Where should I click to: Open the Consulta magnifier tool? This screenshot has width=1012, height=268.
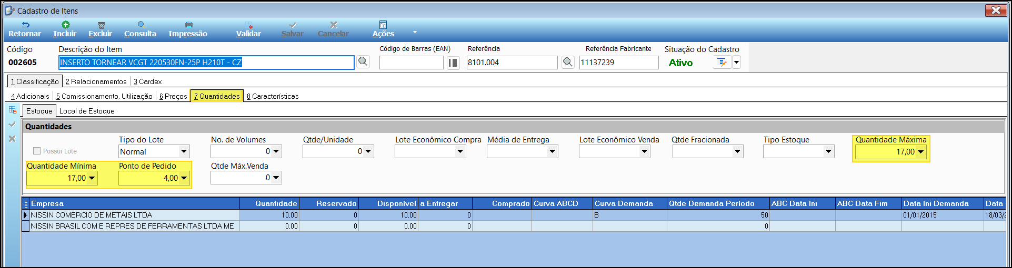[x=141, y=25]
